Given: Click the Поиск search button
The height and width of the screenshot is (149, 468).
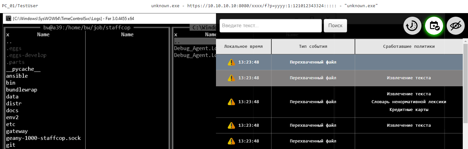Looking at the screenshot, I should (335, 26).
